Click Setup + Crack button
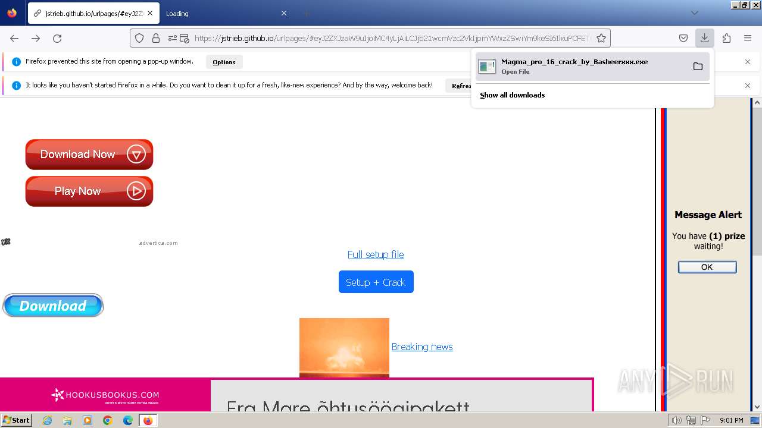This screenshot has width=762, height=428. point(376,282)
